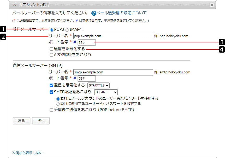Select 認証にメールアカウントのユーザー名とパスワードを使用する option

click(x=58, y=99)
